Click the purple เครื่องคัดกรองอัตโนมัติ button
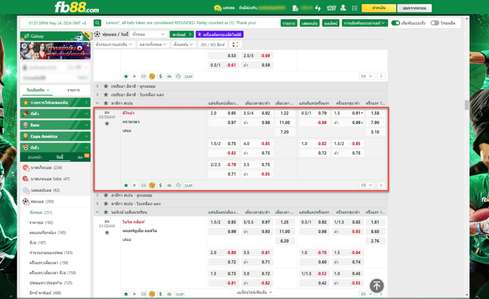Image resolution: width=489 pixels, height=299 pixels. pyautogui.click(x=220, y=34)
